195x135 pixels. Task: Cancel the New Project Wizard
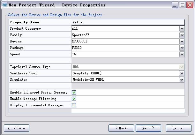(179, 128)
